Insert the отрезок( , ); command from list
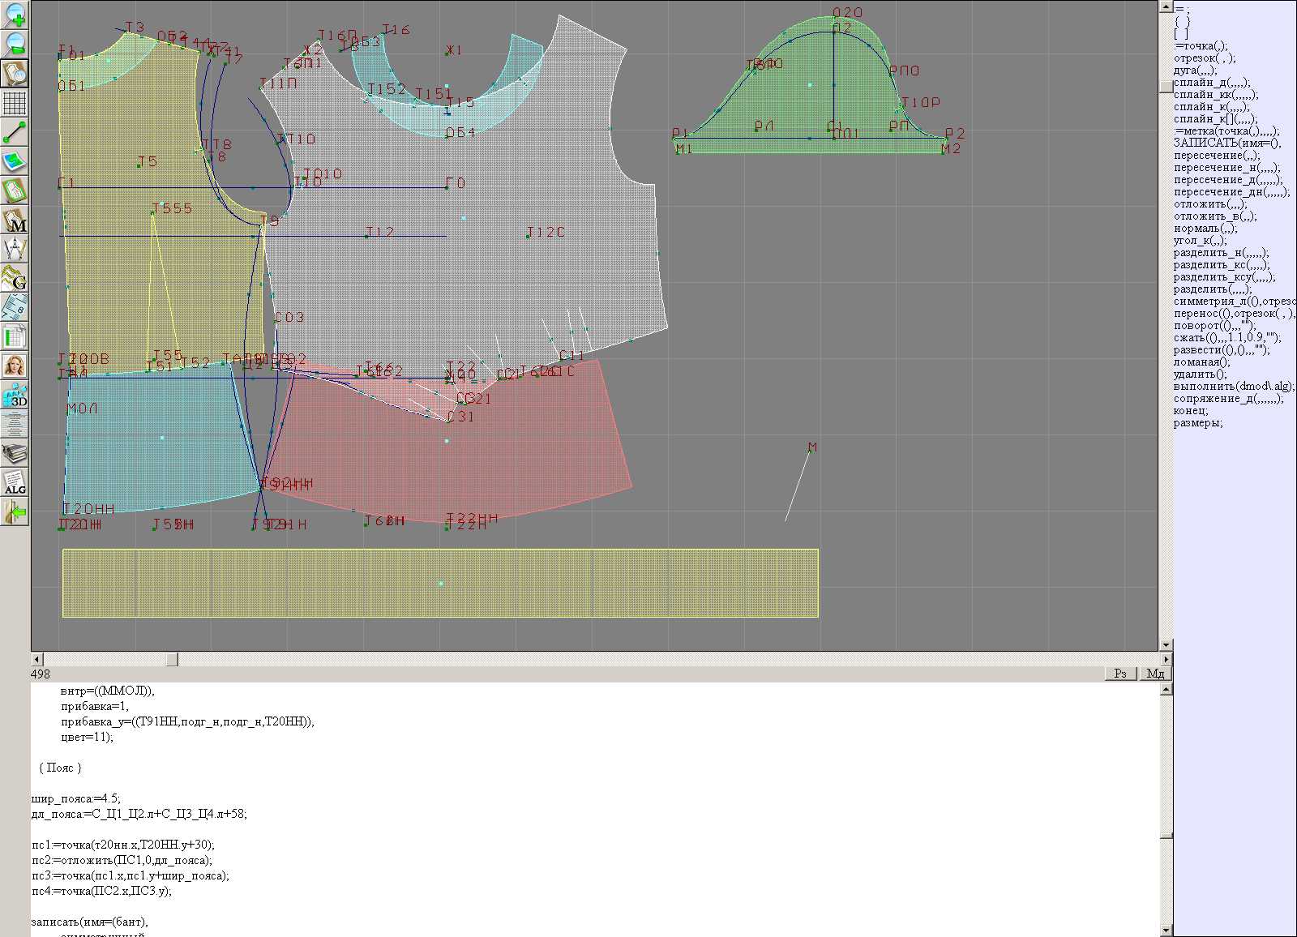The width and height of the screenshot is (1297, 937). 1204,58
